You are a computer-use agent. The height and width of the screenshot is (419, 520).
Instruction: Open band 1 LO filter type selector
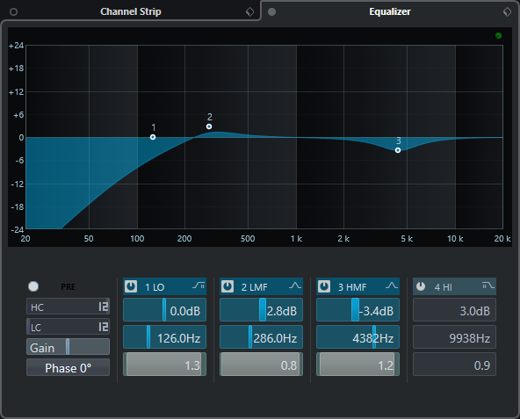click(199, 285)
